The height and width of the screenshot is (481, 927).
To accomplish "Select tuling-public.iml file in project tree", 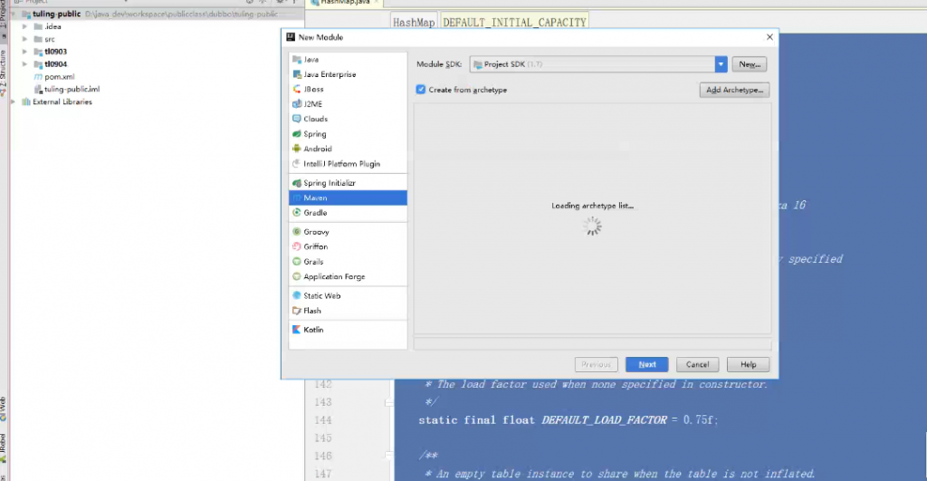I will tap(72, 90).
